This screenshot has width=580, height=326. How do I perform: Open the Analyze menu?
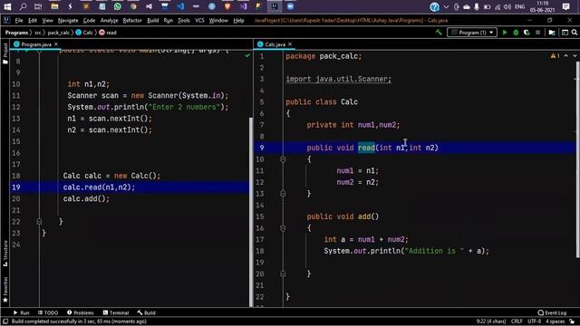tap(109, 20)
